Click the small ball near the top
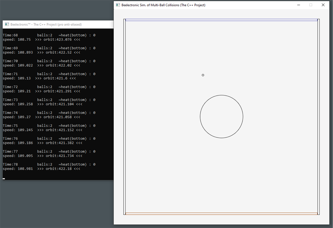The image size is (333, 228). pos(203,75)
